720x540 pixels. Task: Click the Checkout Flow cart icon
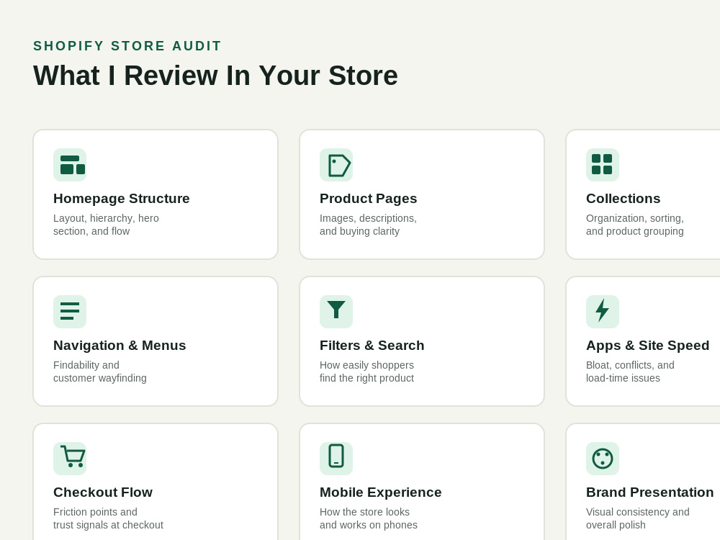pos(70,459)
